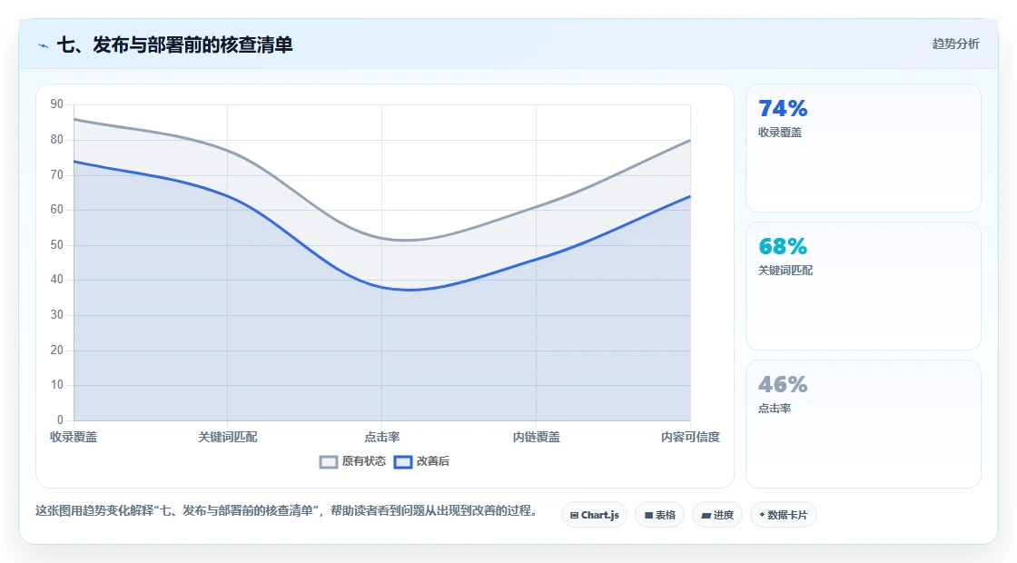1017x563 pixels.
Task: Click the 表格 tag
Action: (x=659, y=515)
